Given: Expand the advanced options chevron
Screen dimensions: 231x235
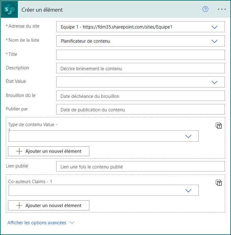Looking at the screenshot, I should [x=72, y=223].
